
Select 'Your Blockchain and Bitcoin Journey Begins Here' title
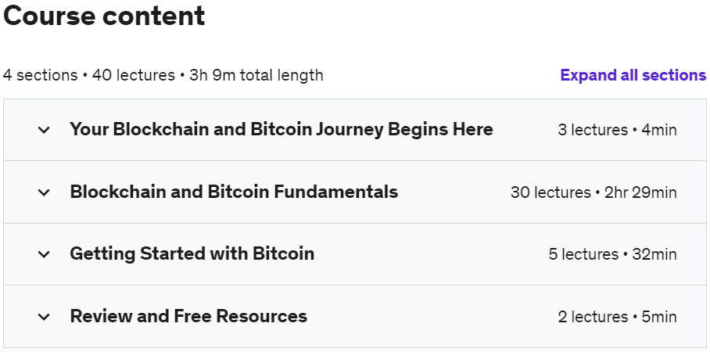point(281,130)
